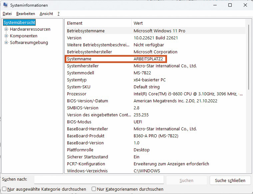Click the Suche schließen button

pos(230,180)
